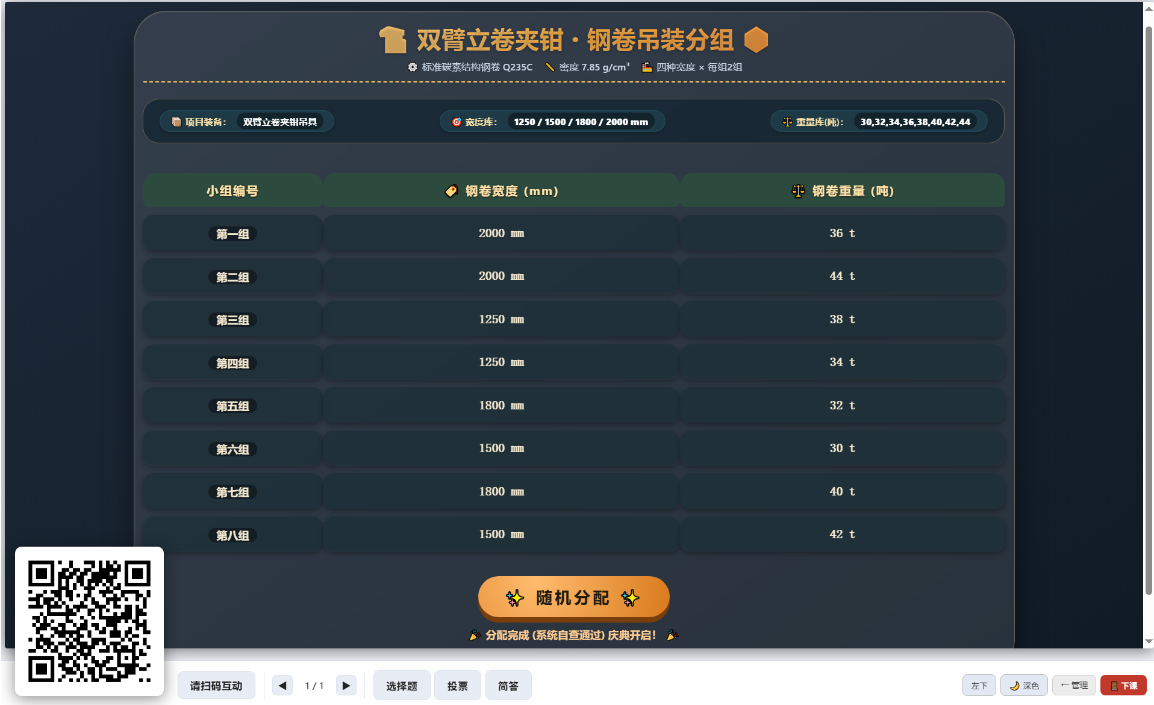This screenshot has height=705, width=1154.
Task: Click the 双臂立卷夹钳吊具 equipment value
Action: [x=280, y=122]
